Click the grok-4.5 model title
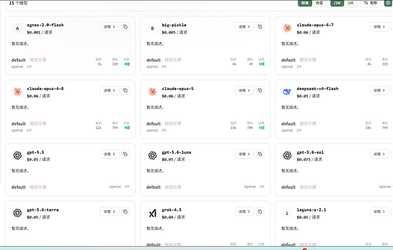This screenshot has width=393, height=250. click(x=171, y=210)
